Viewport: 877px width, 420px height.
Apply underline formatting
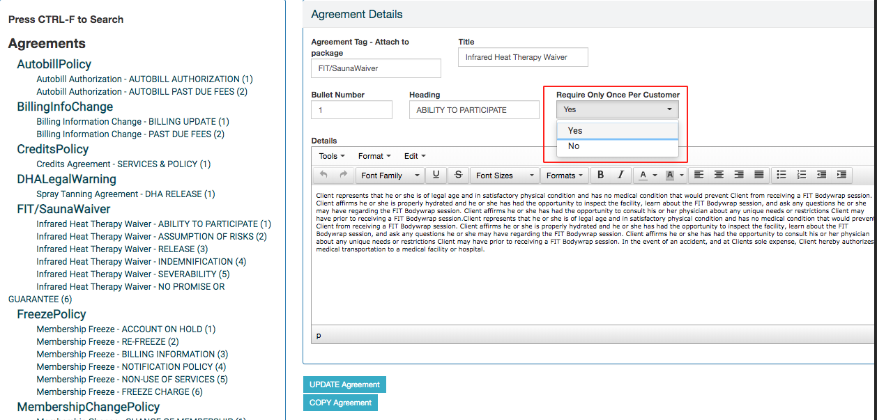coord(436,175)
